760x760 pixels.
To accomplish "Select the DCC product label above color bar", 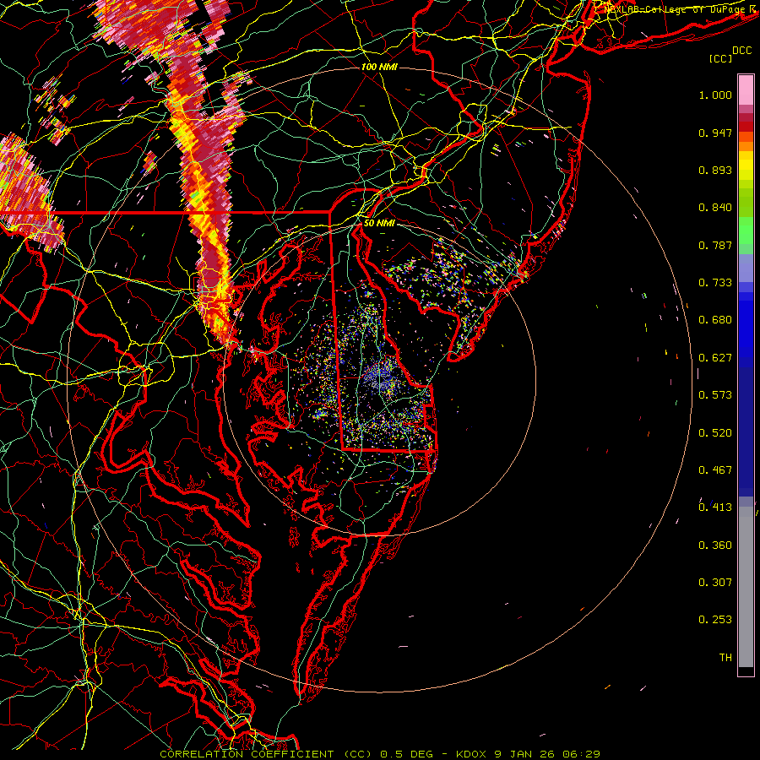I will tap(742, 50).
